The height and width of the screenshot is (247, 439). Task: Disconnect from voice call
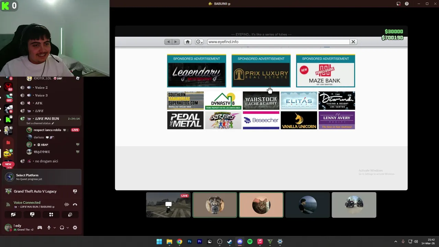[x=75, y=204]
